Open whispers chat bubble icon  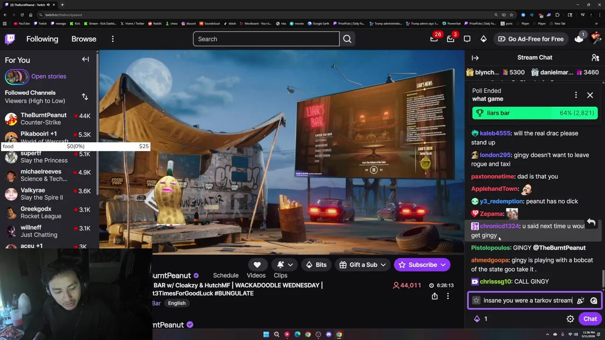coord(467,39)
